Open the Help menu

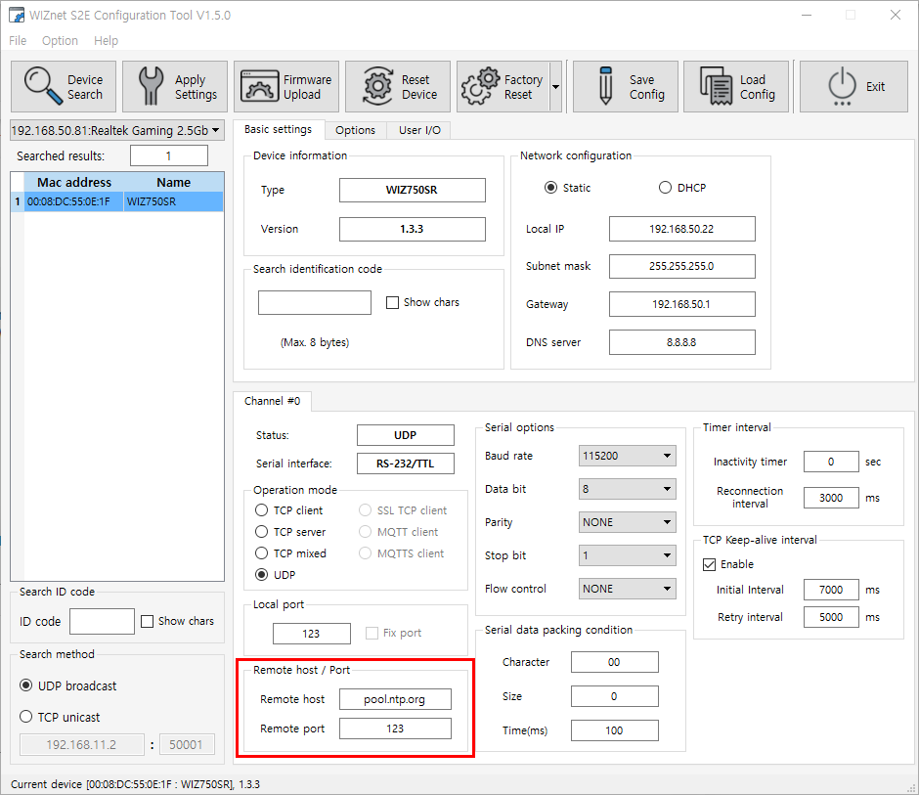point(107,40)
